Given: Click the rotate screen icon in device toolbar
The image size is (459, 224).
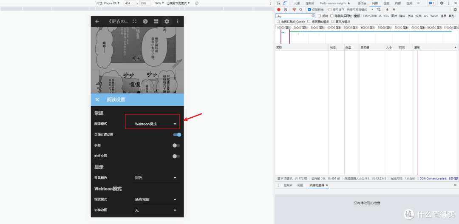Looking at the screenshot, I should coord(197,3).
